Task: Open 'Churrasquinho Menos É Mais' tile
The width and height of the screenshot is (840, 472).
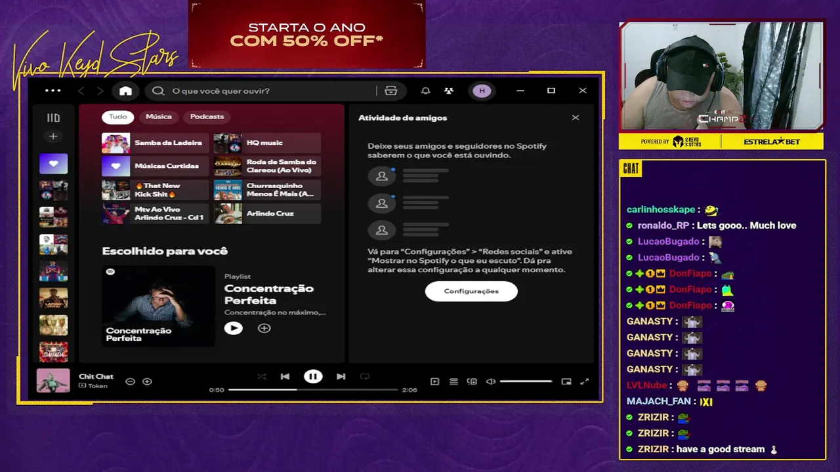Action: click(x=267, y=190)
